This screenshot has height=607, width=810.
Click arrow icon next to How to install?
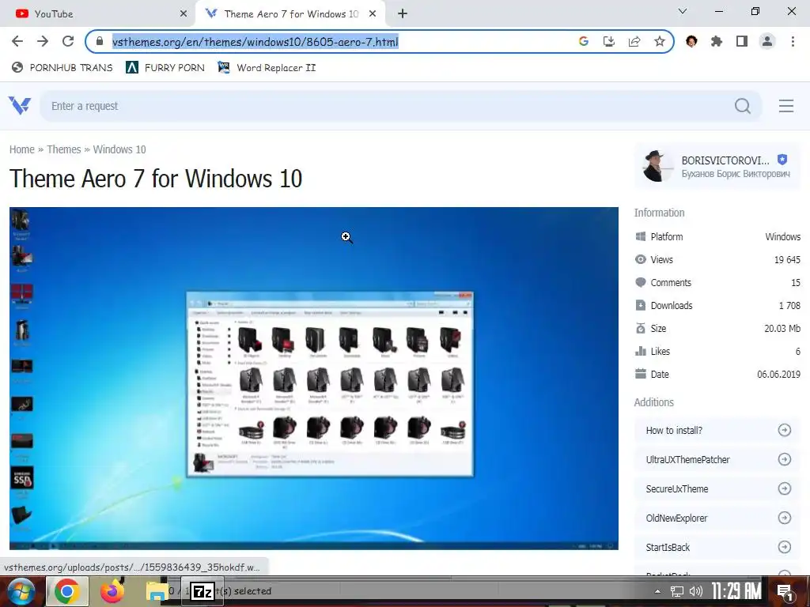click(784, 430)
